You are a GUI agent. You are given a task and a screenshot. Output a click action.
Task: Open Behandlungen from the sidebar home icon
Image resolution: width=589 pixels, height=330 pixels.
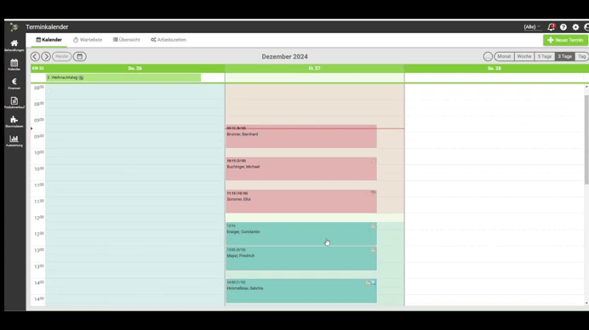tap(14, 45)
